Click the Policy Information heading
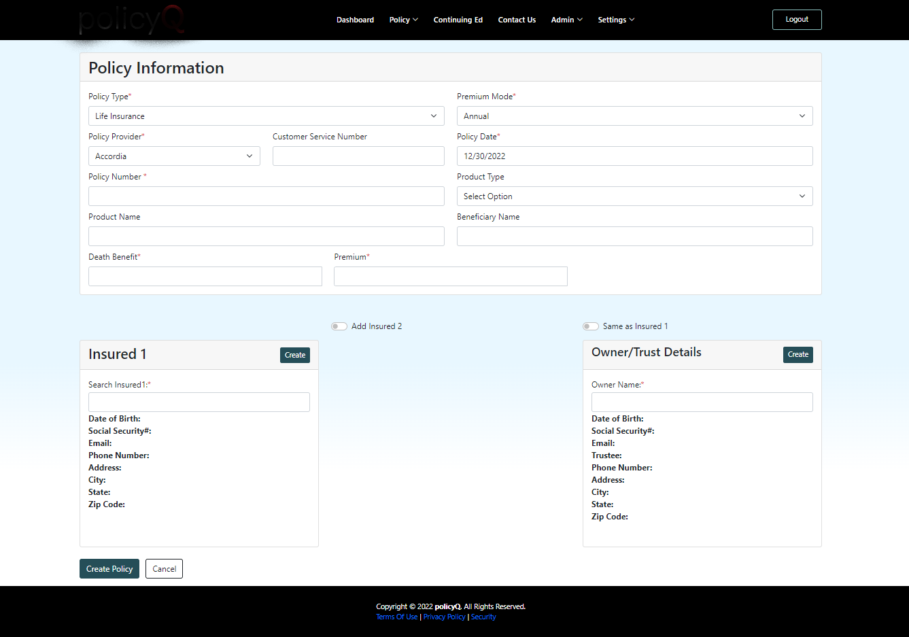 [156, 68]
